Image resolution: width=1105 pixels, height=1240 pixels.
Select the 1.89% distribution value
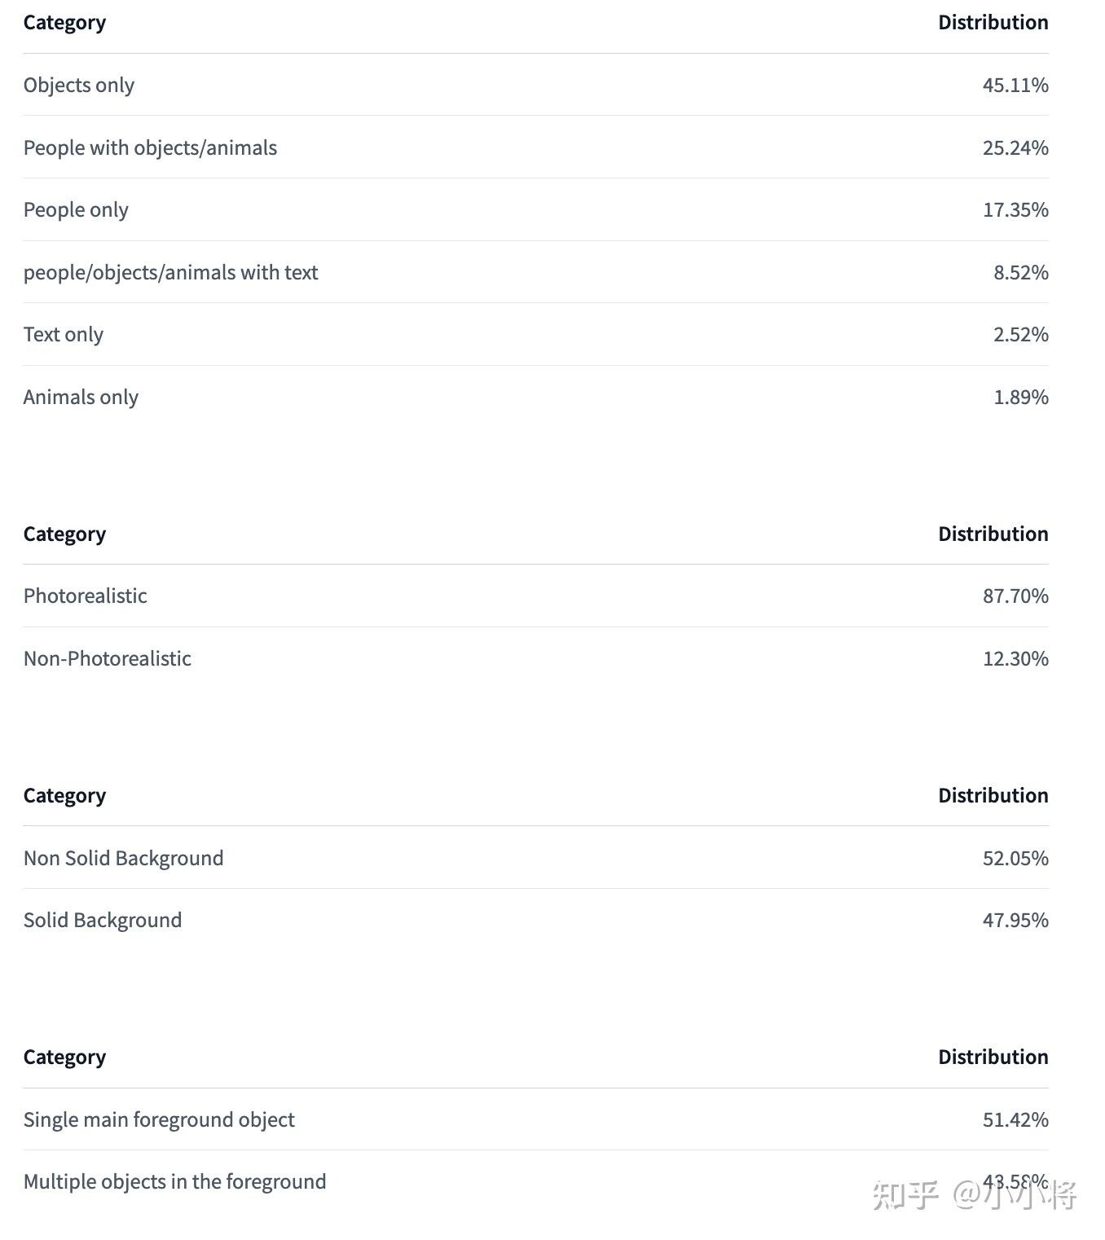click(1020, 397)
